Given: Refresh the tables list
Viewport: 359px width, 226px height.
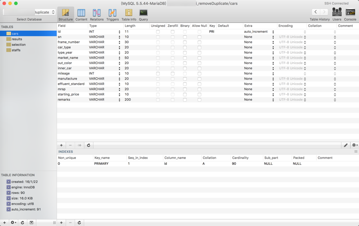Looking at the screenshot, I should [22, 222].
